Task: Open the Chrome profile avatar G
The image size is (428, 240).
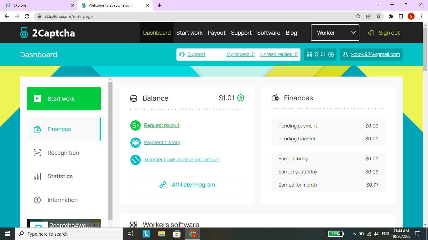Action: coord(411,16)
